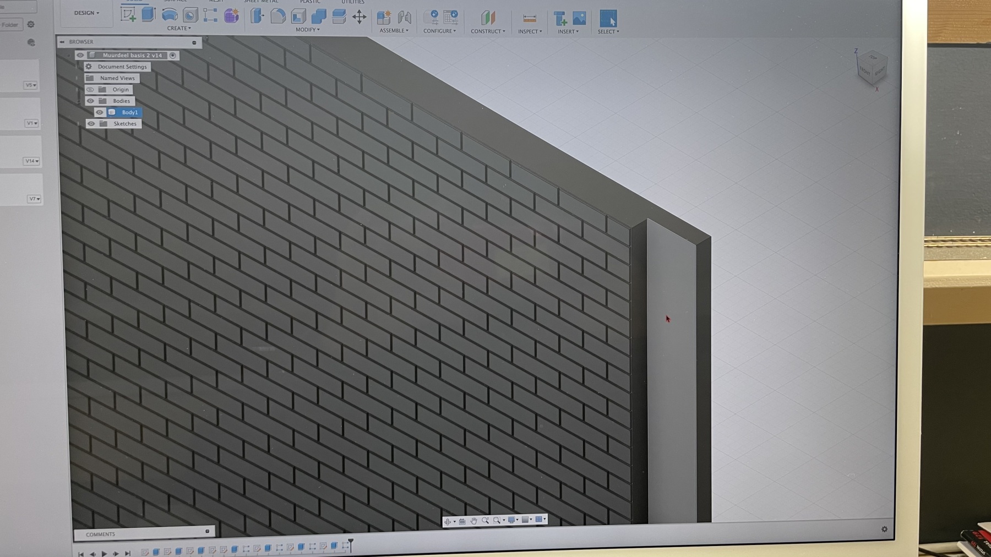Hide Body1 with its eye icon
Image resolution: width=991 pixels, height=557 pixels.
pos(100,112)
